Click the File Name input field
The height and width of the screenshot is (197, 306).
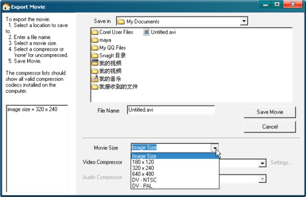coord(171,110)
